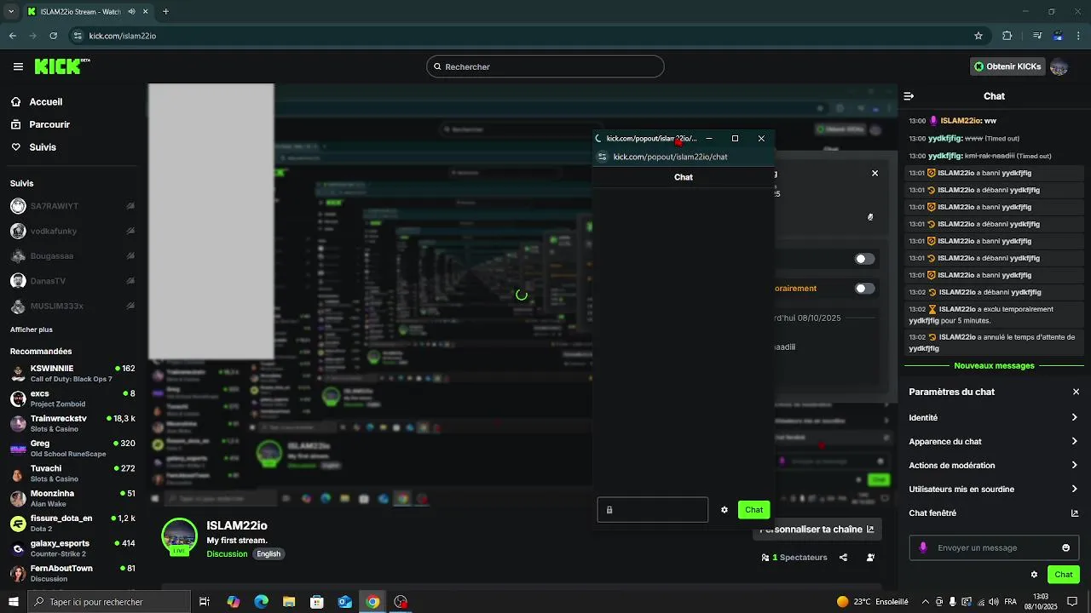Viewport: 1091px width, 613px height.
Task: Open File Explorer from the taskbar
Action: tap(289, 602)
